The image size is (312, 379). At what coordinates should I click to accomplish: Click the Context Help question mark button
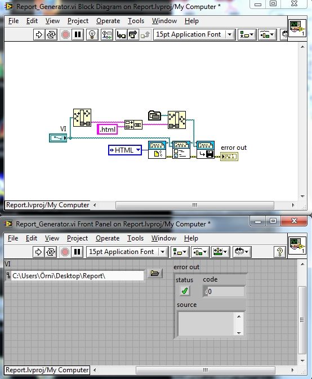click(279, 252)
